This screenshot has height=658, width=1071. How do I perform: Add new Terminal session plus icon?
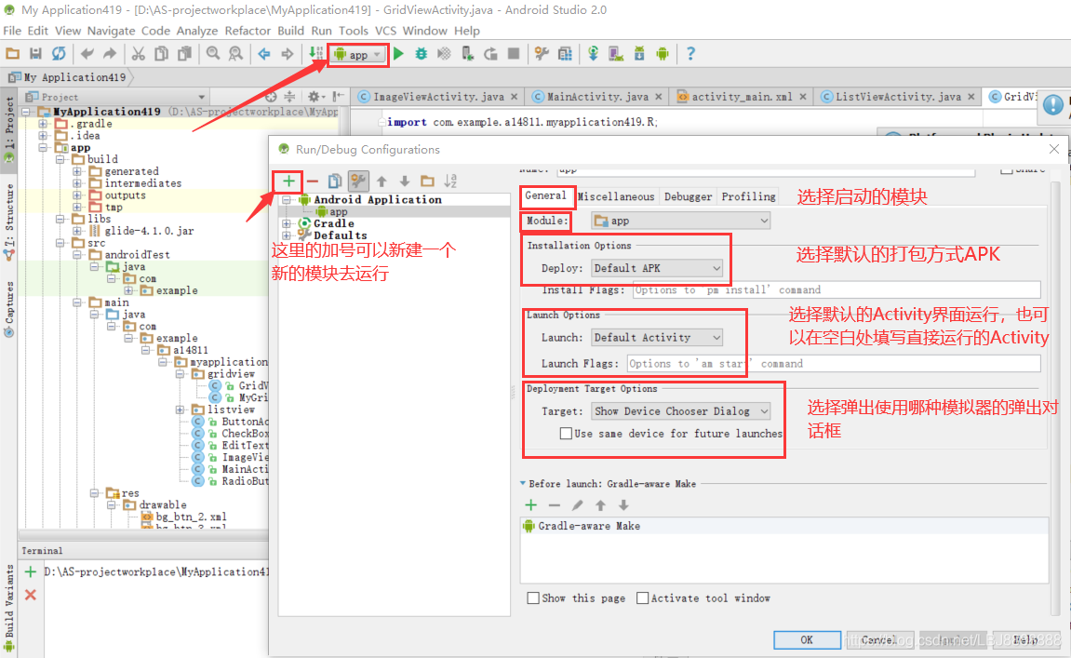(30, 571)
